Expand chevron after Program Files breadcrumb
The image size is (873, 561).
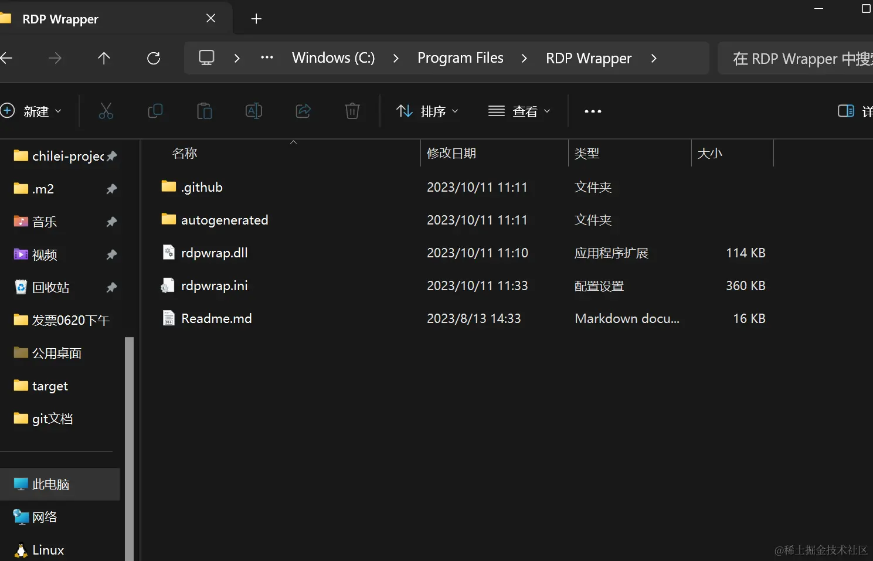click(x=524, y=58)
